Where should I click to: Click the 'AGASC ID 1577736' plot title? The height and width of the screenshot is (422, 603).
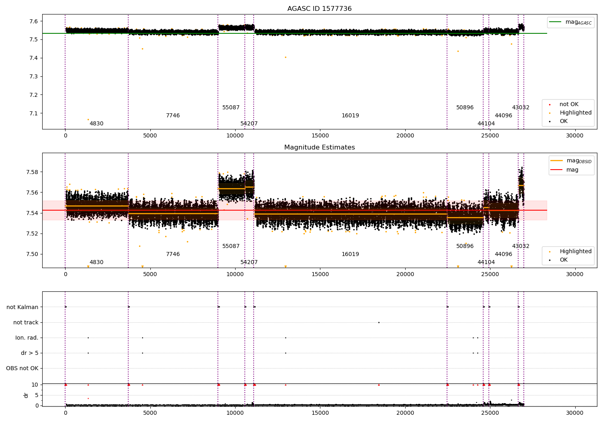tap(320, 9)
